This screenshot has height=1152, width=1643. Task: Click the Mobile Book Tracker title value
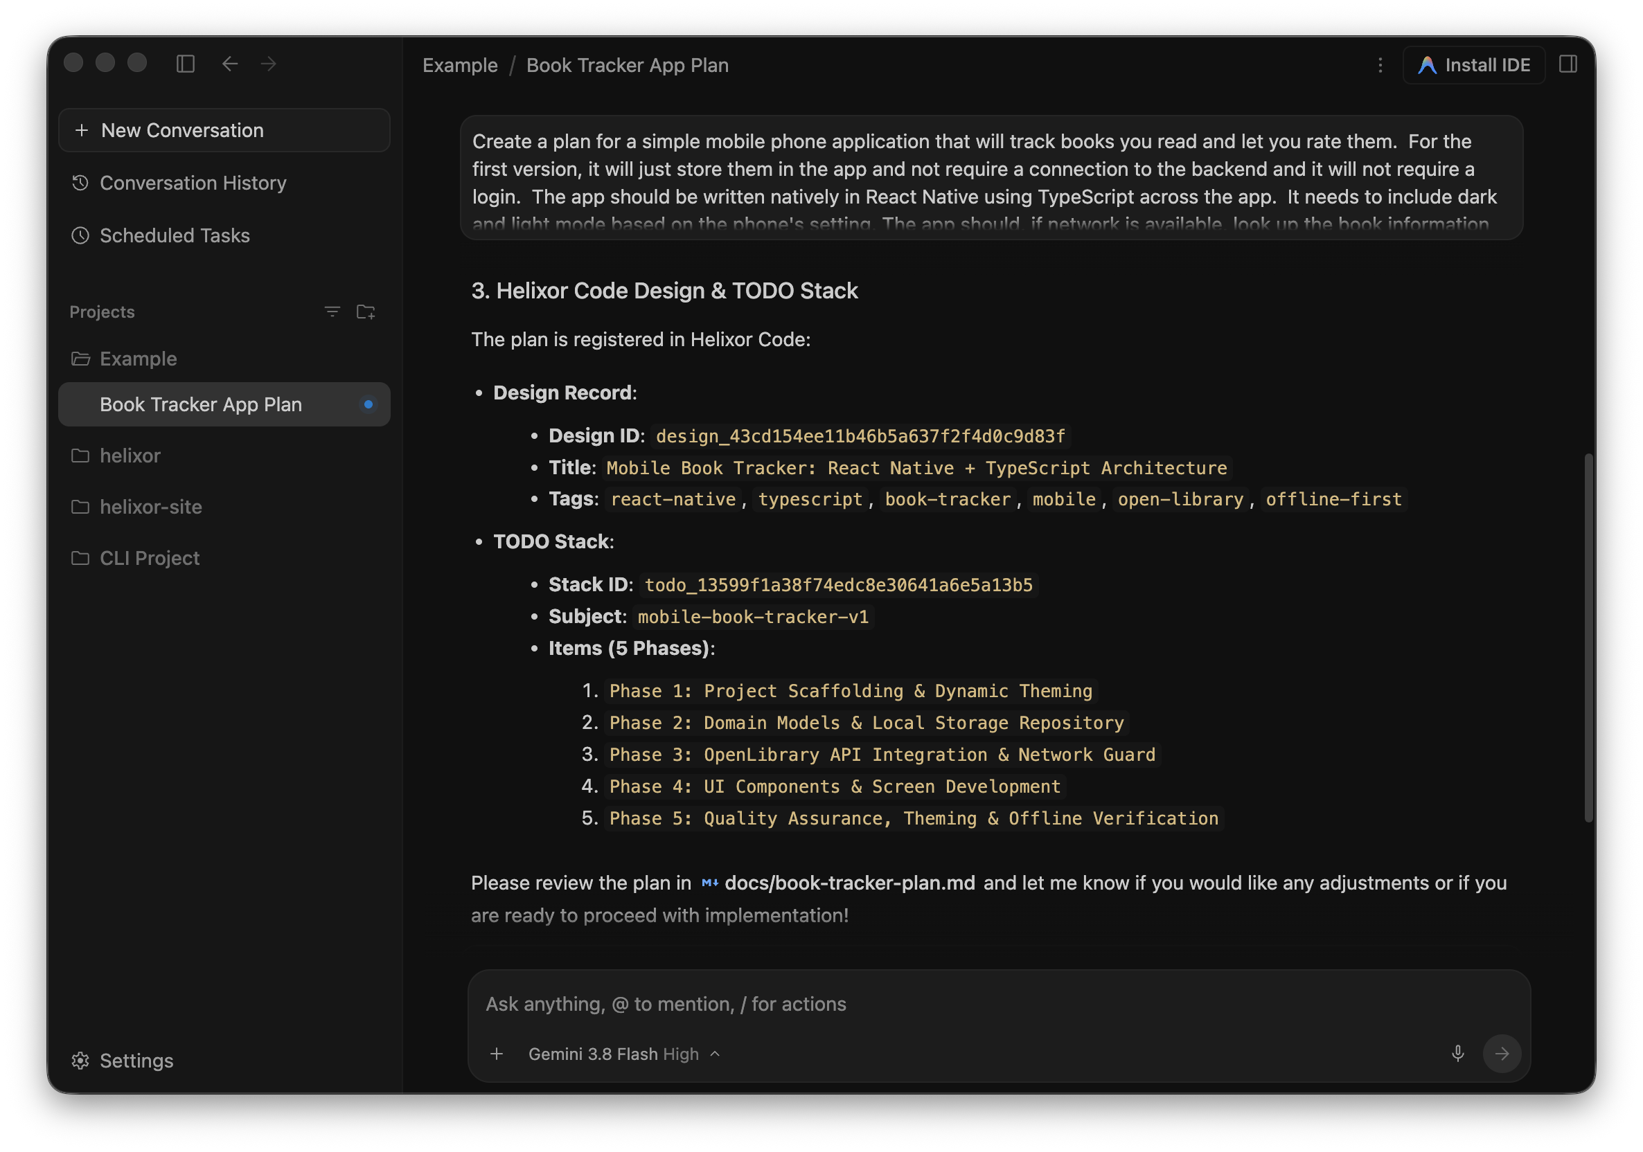click(916, 468)
